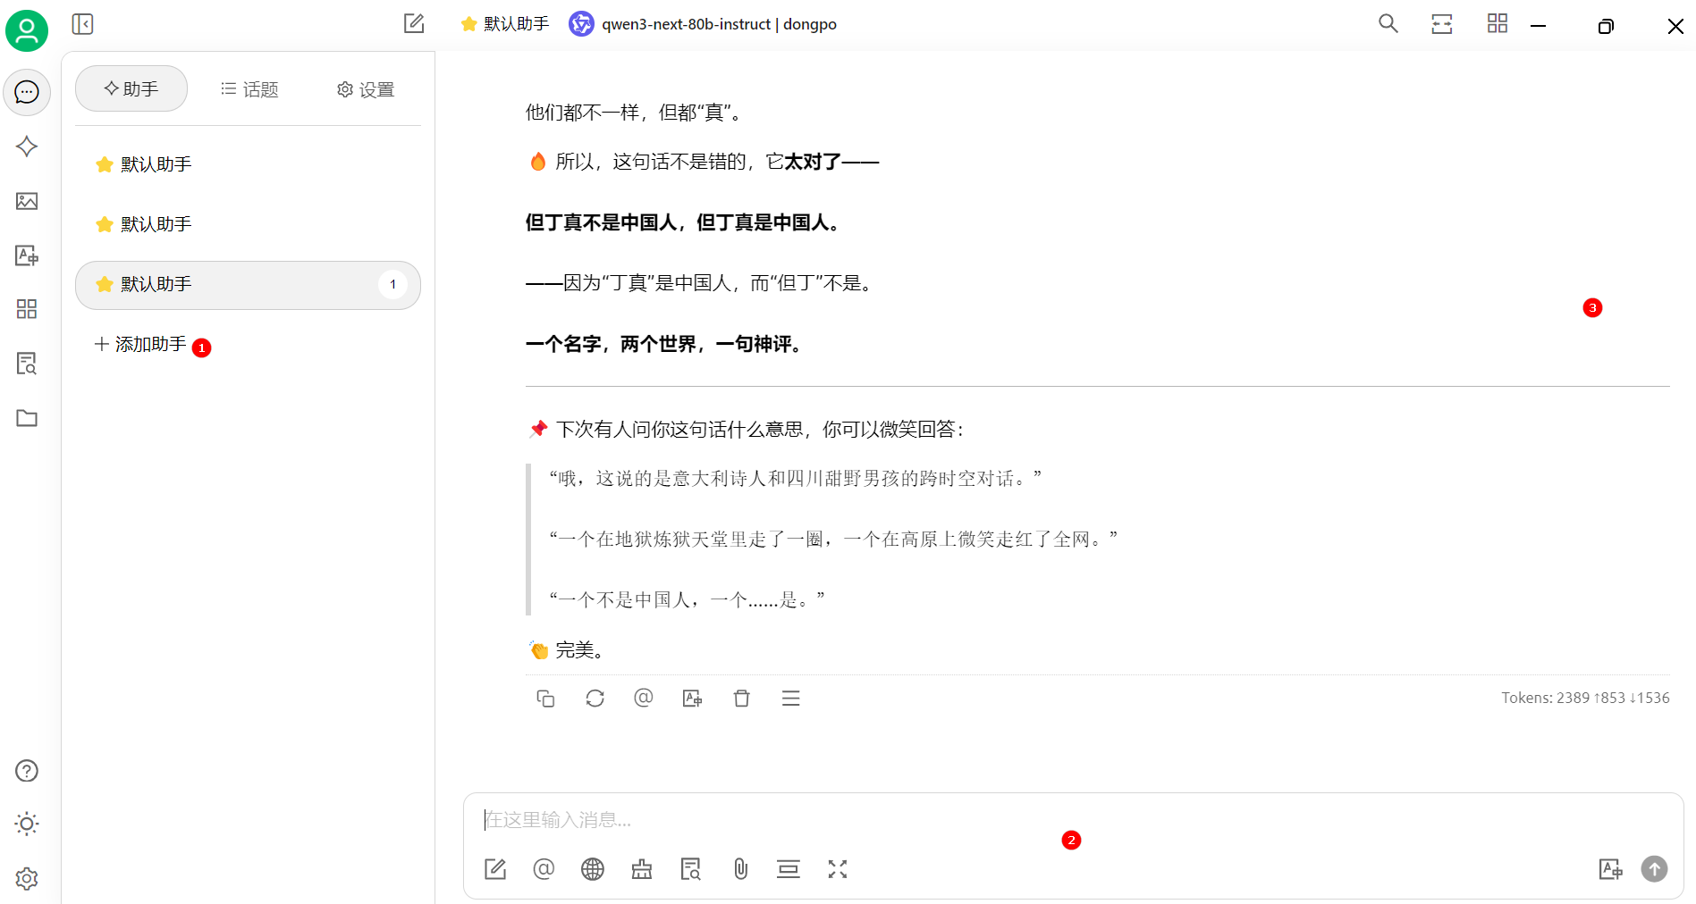Screen dimensions: 1696x904
Task: Enable web search globe icon
Action: tap(592, 869)
